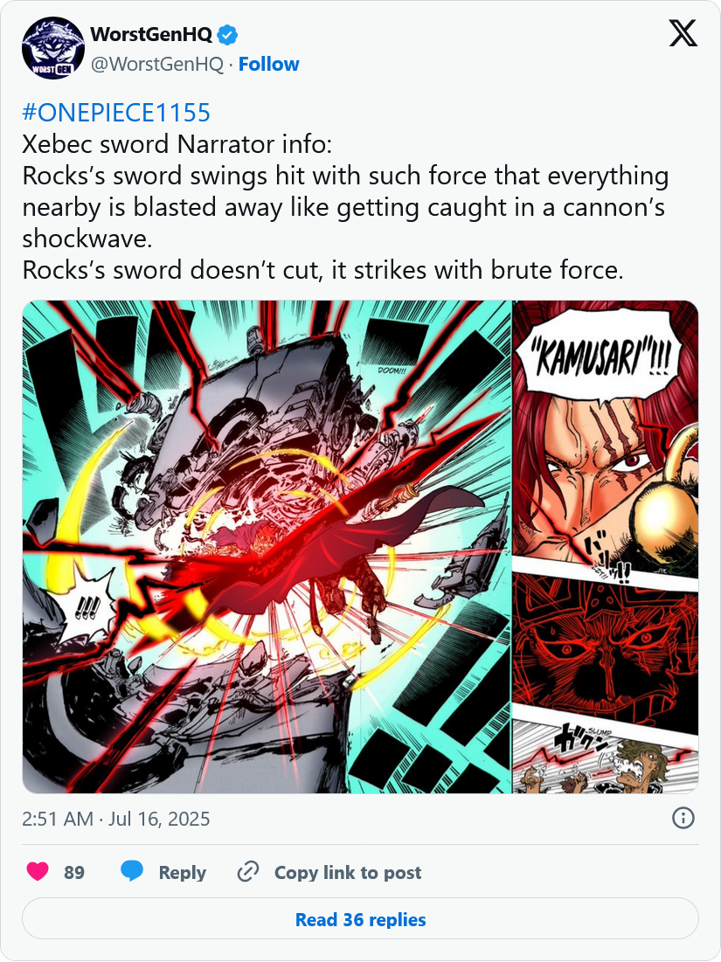Open the @WorstGenHQ handle link
This screenshot has height=962, width=721.
tap(157, 64)
